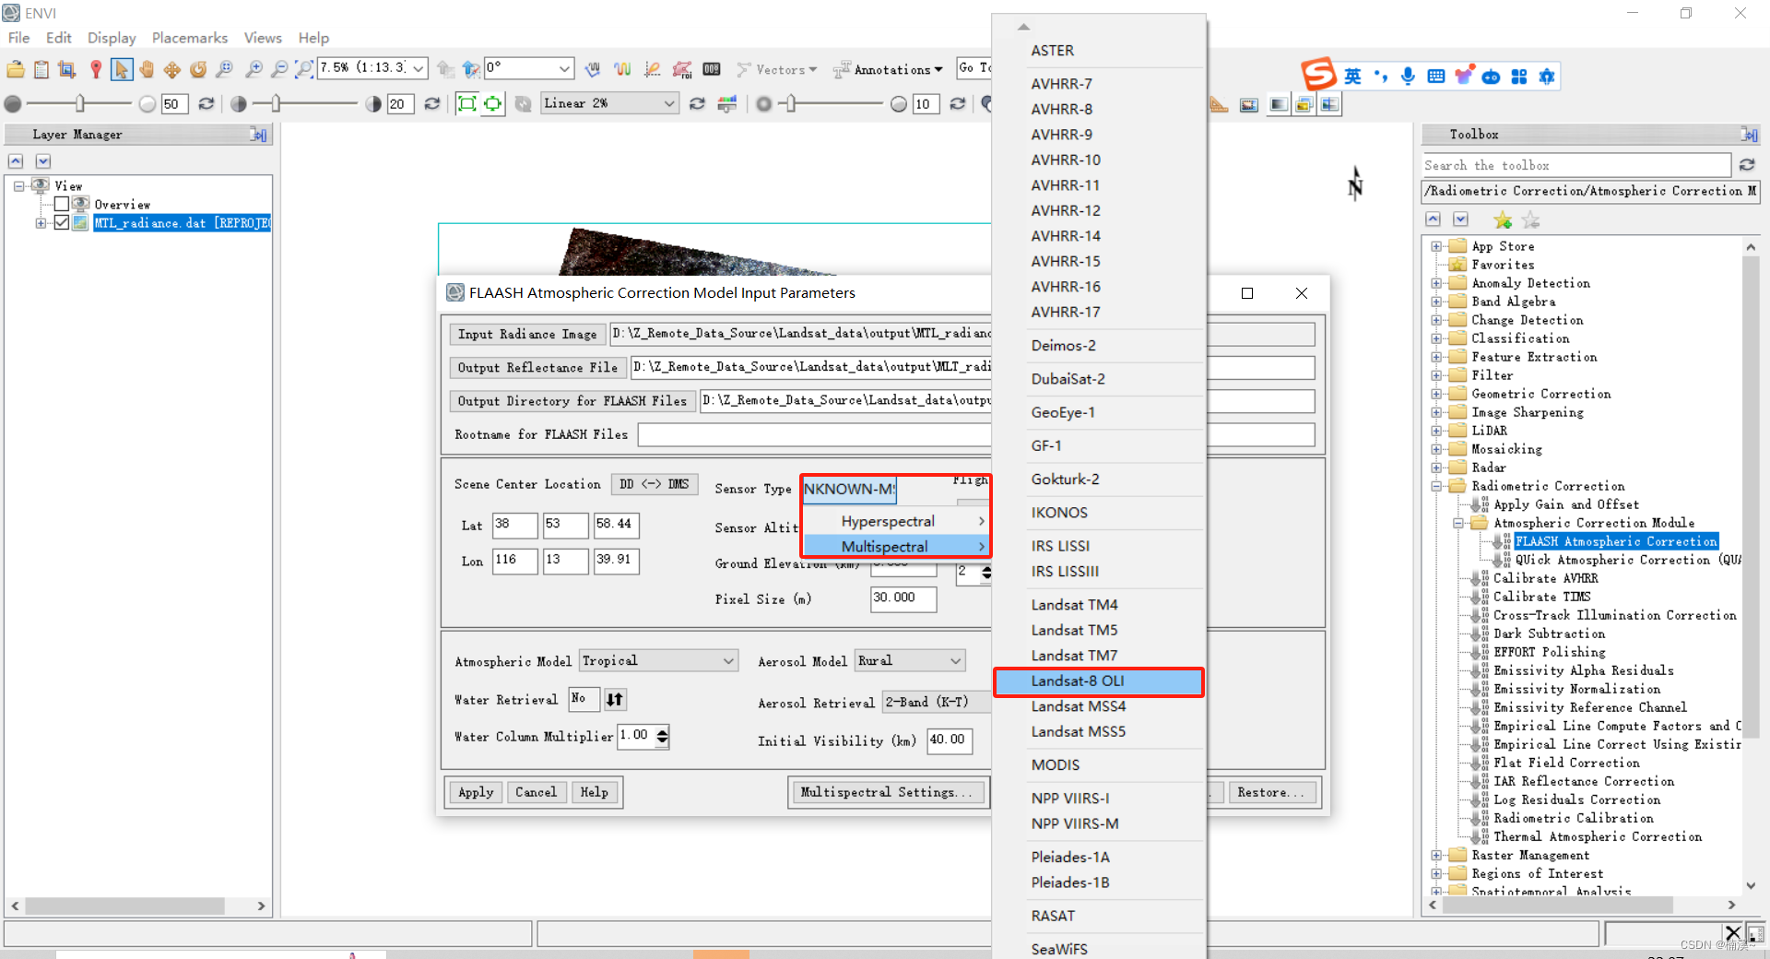This screenshot has height=959, width=1770.
Task: Click the Blend view icon
Action: click(x=1278, y=104)
